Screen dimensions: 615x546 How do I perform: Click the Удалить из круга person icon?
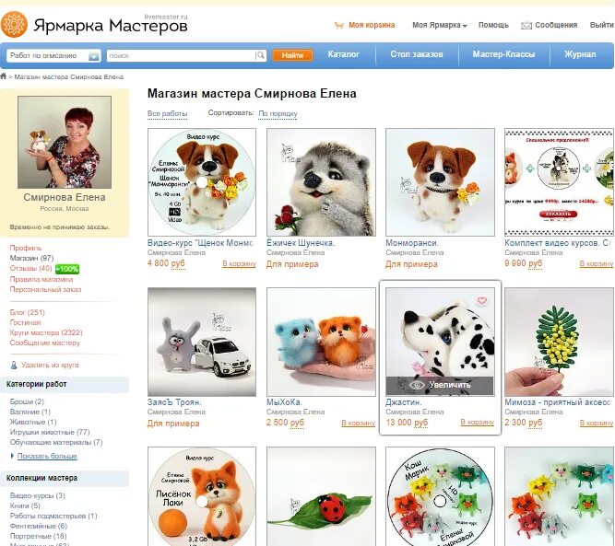[x=14, y=365]
